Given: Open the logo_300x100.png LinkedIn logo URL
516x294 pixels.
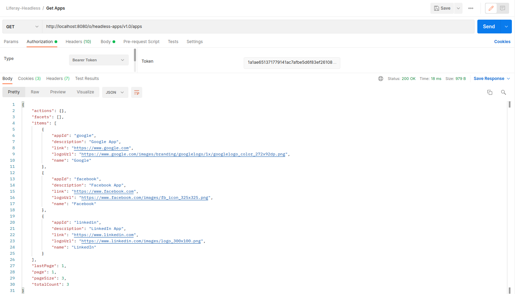Looking at the screenshot, I should click(141, 241).
